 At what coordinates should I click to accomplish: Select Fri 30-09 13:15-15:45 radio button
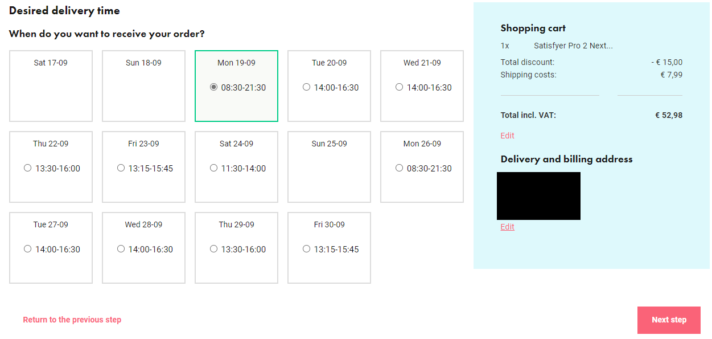[307, 249]
